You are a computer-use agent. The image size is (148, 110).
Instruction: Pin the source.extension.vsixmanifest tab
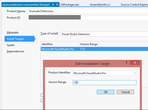tap(53, 5)
